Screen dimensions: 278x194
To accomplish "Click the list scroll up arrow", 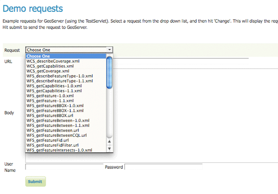I will pyautogui.click(x=110, y=141).
